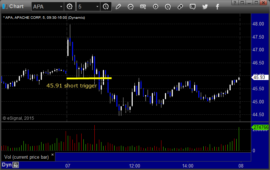Expand the APA symbol dropdown arrow
270x170 pixels.
click(61, 7)
